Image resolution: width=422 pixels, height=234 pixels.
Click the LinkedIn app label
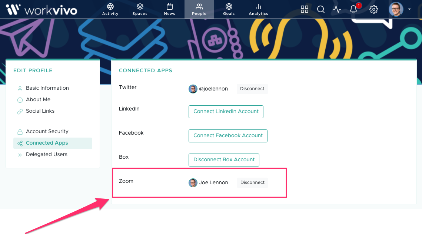coord(129,109)
